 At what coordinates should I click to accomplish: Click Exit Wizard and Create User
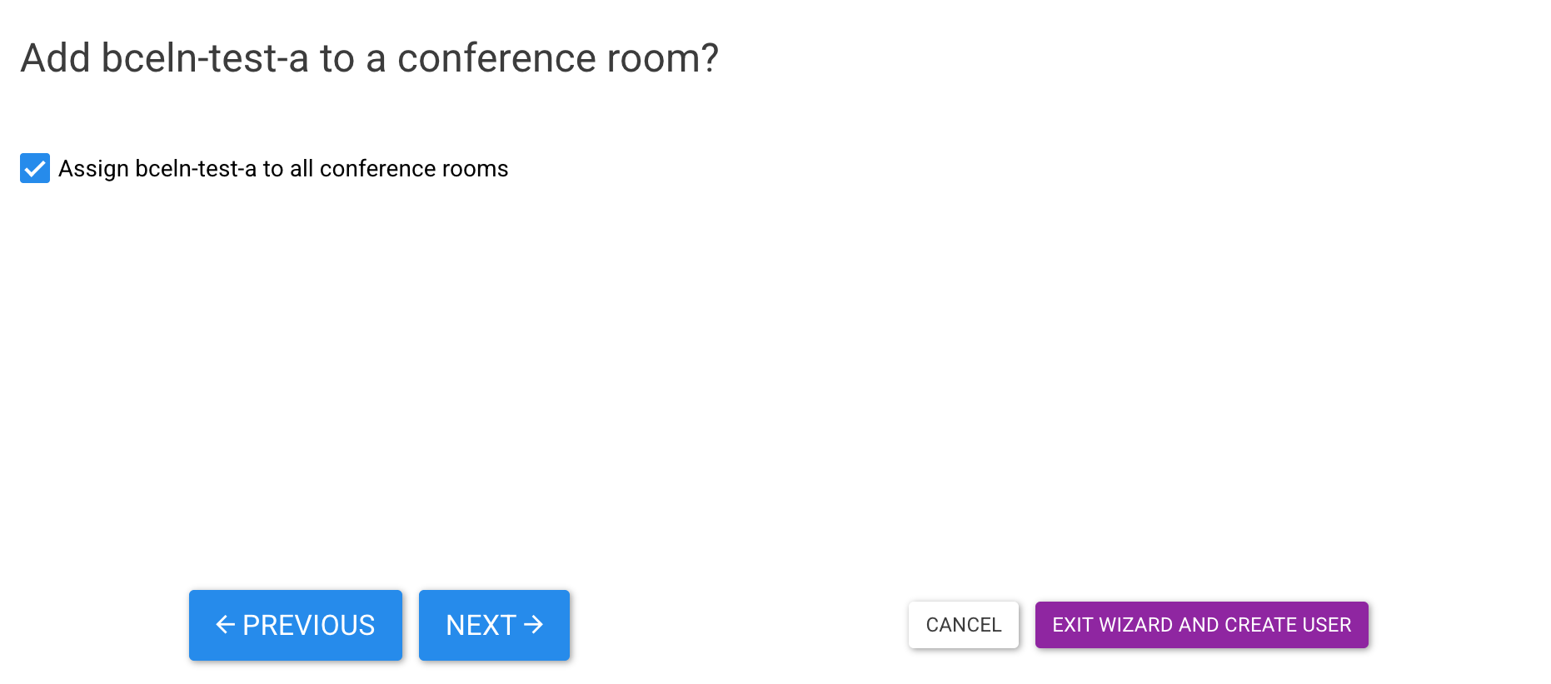click(1201, 625)
